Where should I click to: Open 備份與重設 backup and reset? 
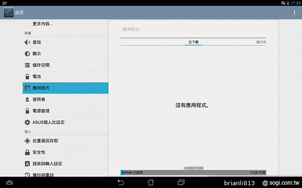(66, 173)
